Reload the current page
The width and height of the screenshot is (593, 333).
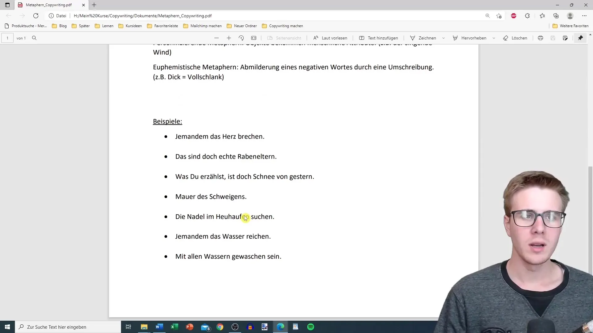(36, 16)
